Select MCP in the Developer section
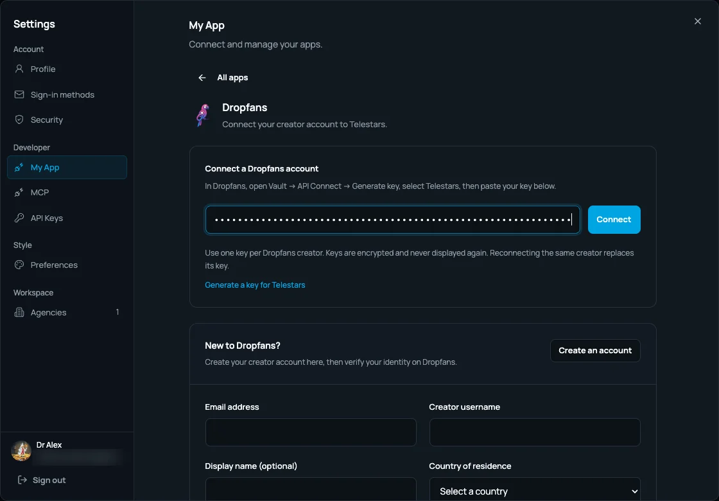 click(x=67, y=193)
